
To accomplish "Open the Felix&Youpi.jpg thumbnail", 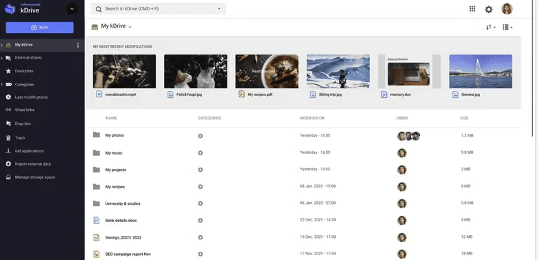I will (196, 71).
